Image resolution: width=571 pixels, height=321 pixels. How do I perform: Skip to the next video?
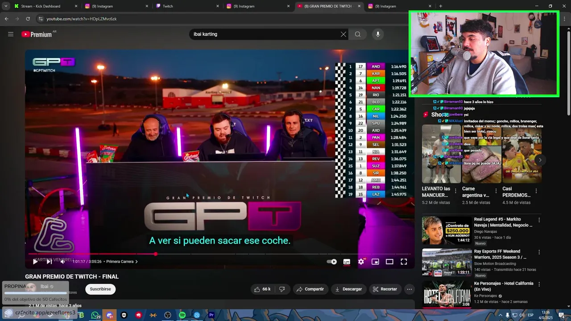(49, 262)
